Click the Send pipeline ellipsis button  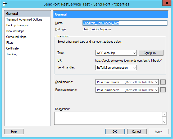[163, 82]
